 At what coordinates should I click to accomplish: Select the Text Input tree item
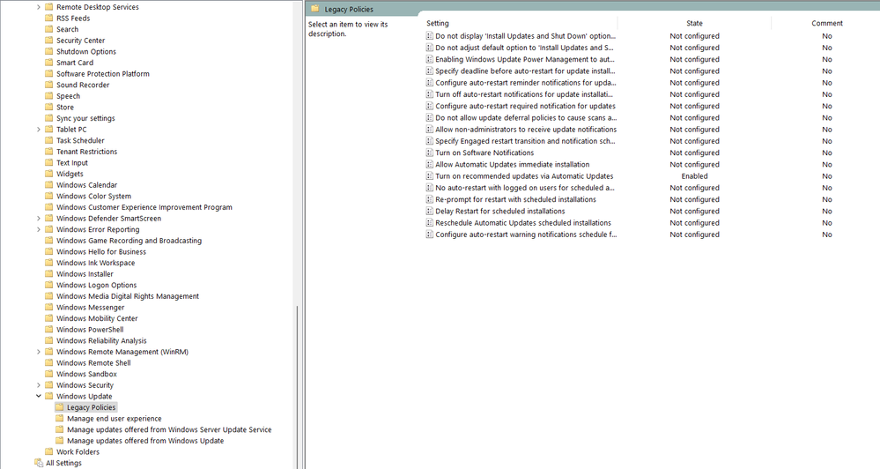(72, 163)
